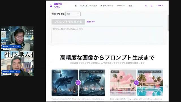Click the 'Massive, mechanical shark-like creature' caption
The height and width of the screenshot is (102, 181).
tap(77, 99)
